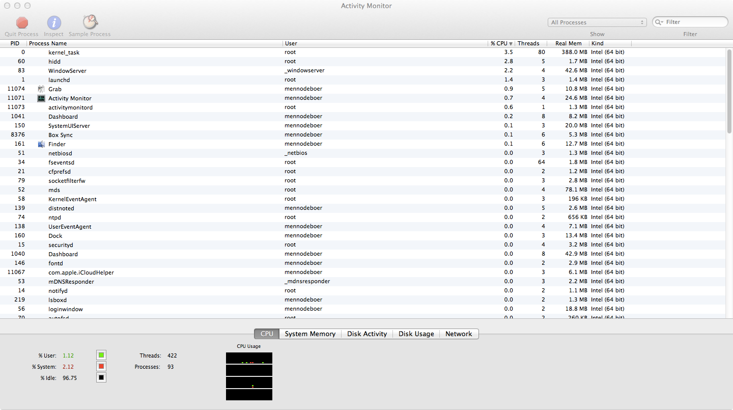Screen dimensions: 733x410
Task: Select the mDNSResponder process
Action: click(363, 282)
